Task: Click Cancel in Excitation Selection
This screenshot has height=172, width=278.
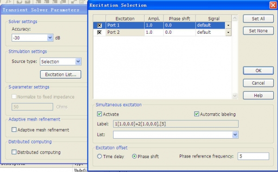Action: tap(259, 83)
